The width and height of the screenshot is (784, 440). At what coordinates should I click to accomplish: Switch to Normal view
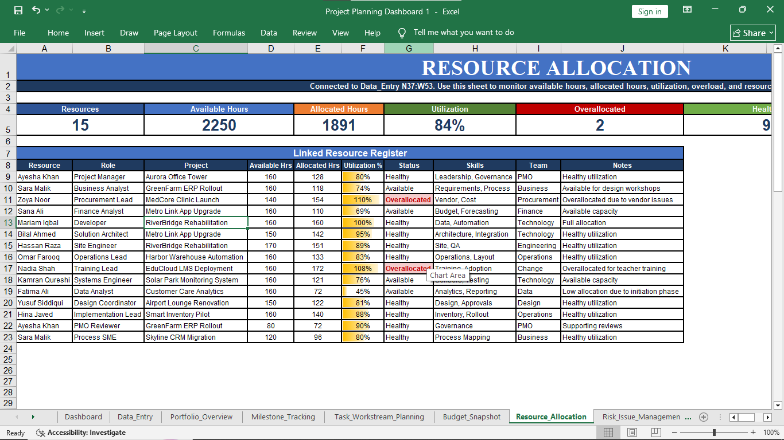[x=608, y=433]
